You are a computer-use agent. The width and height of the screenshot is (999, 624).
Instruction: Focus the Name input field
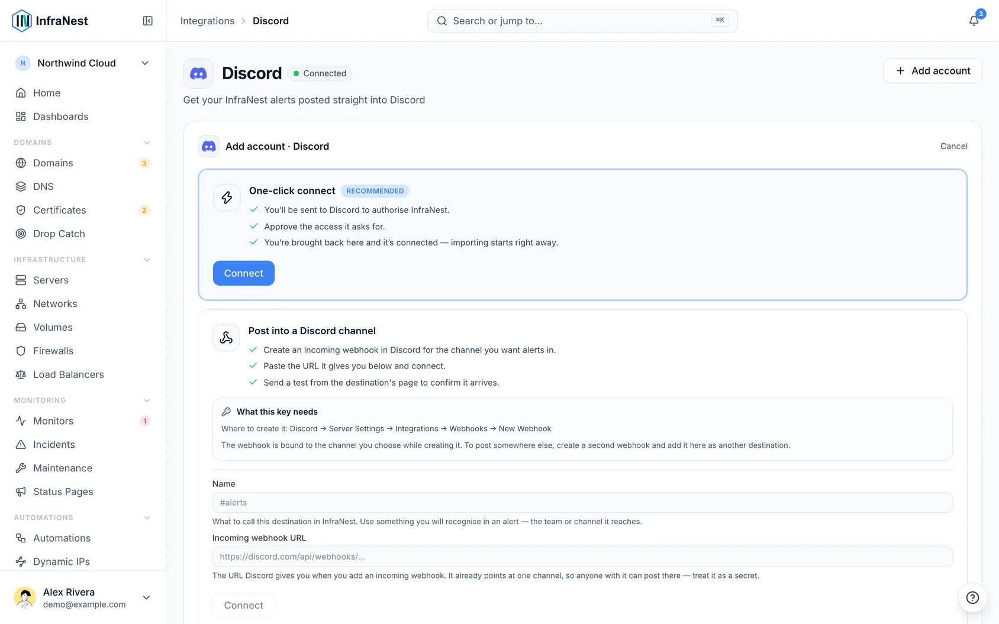(582, 503)
